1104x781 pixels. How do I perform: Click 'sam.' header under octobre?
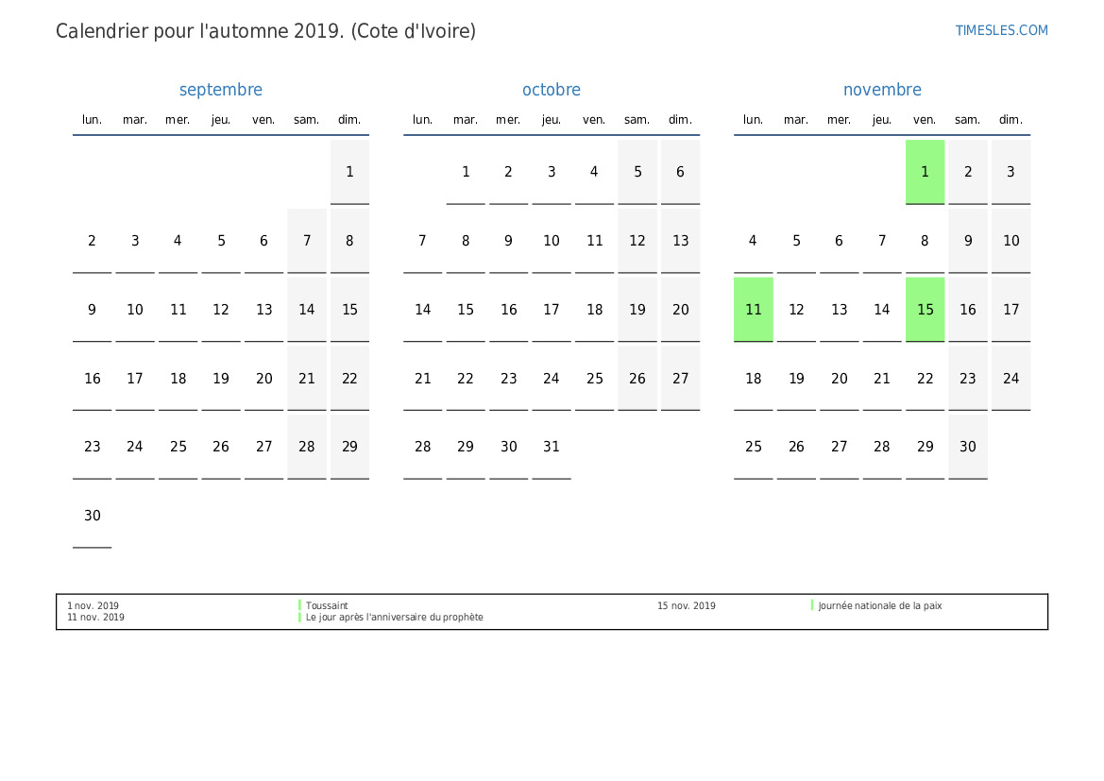pyautogui.click(x=637, y=120)
